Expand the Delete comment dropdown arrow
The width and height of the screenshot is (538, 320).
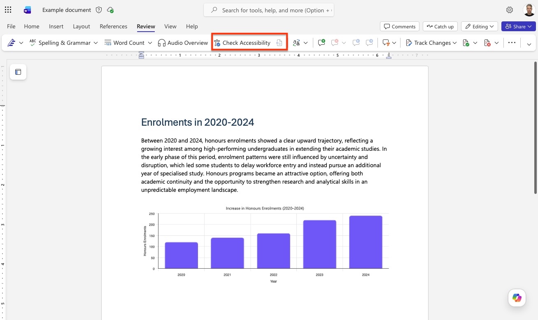344,43
